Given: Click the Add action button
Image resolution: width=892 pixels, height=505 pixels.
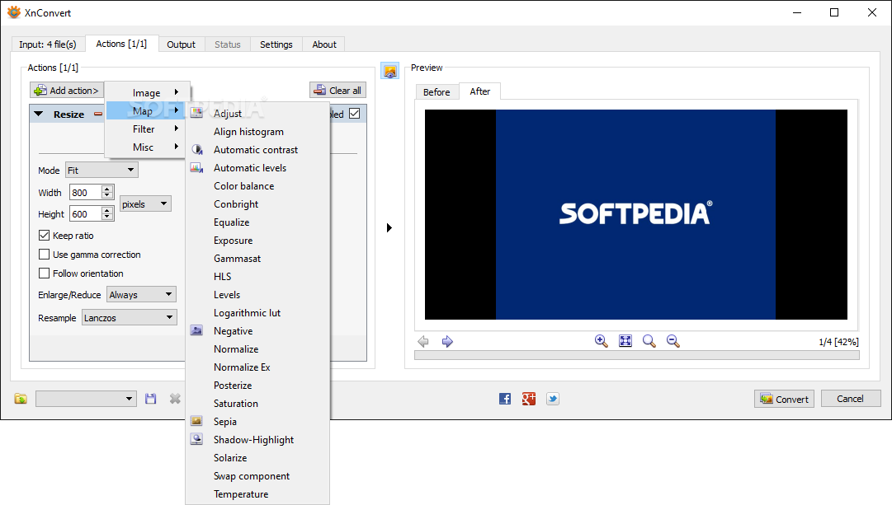Looking at the screenshot, I should coord(67,91).
